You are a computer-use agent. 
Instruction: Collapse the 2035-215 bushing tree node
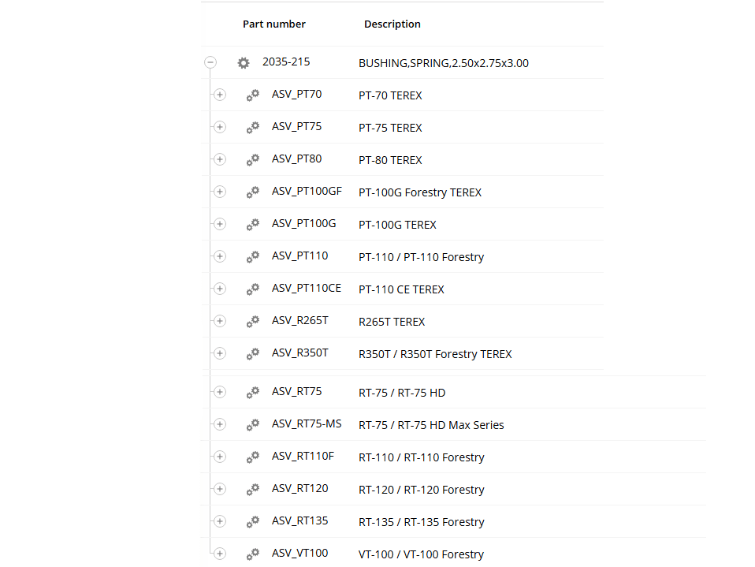coord(210,63)
